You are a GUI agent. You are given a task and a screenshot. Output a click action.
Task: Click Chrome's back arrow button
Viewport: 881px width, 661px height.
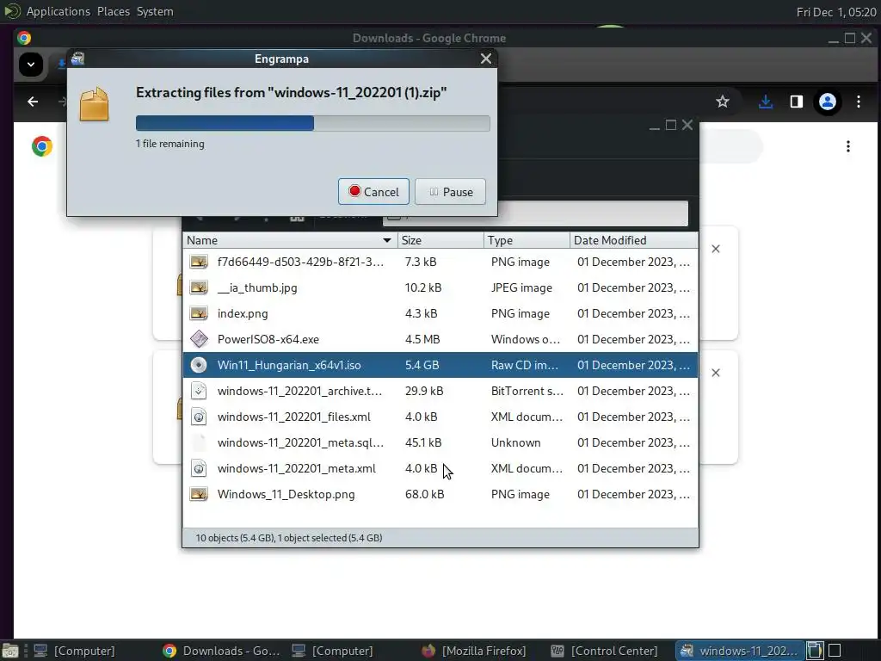[x=34, y=102]
